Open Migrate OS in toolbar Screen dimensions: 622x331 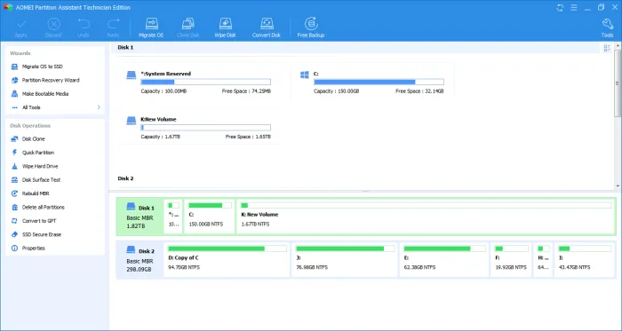click(151, 28)
